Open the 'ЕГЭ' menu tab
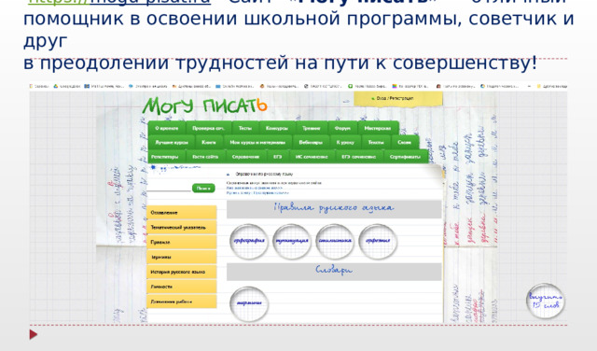The image size is (597, 351). [278, 157]
